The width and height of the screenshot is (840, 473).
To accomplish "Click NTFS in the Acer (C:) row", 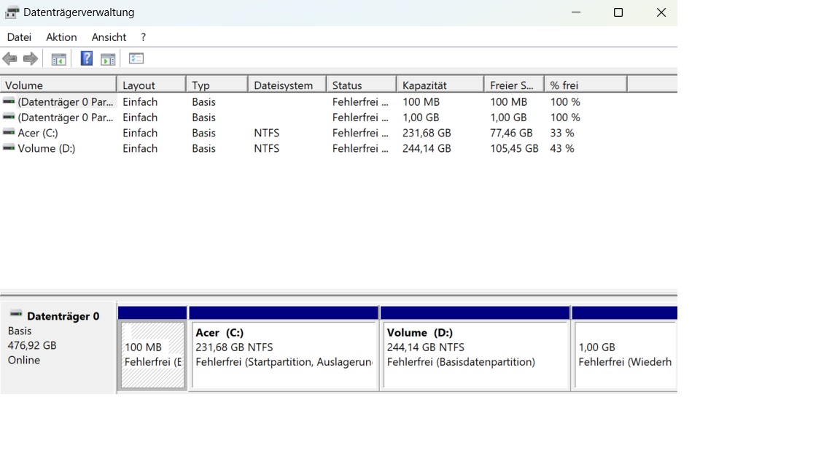I will pos(267,133).
